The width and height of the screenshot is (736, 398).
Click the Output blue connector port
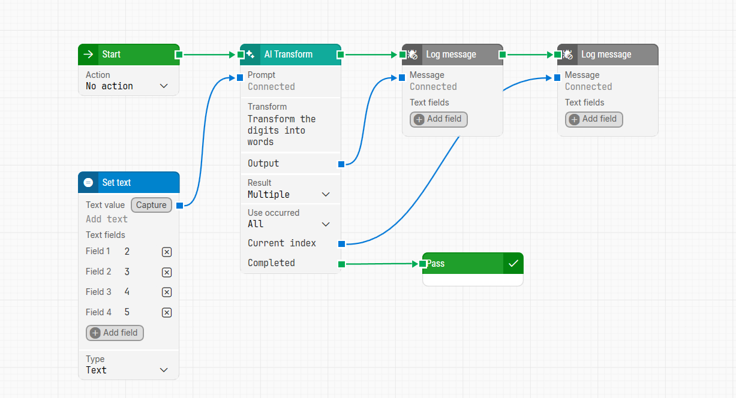341,164
